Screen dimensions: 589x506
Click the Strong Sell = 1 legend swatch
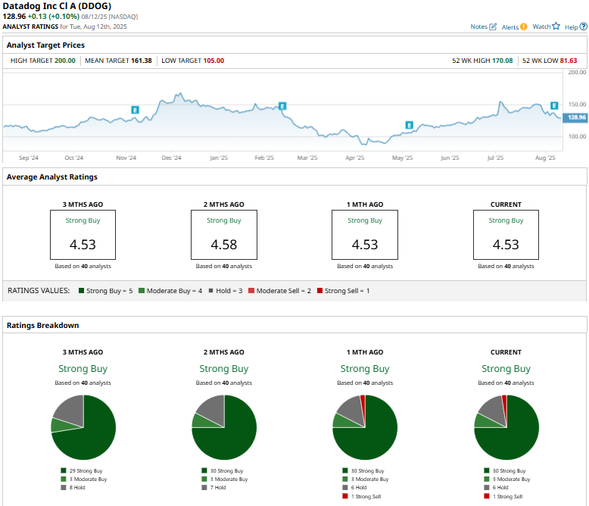coord(319,291)
